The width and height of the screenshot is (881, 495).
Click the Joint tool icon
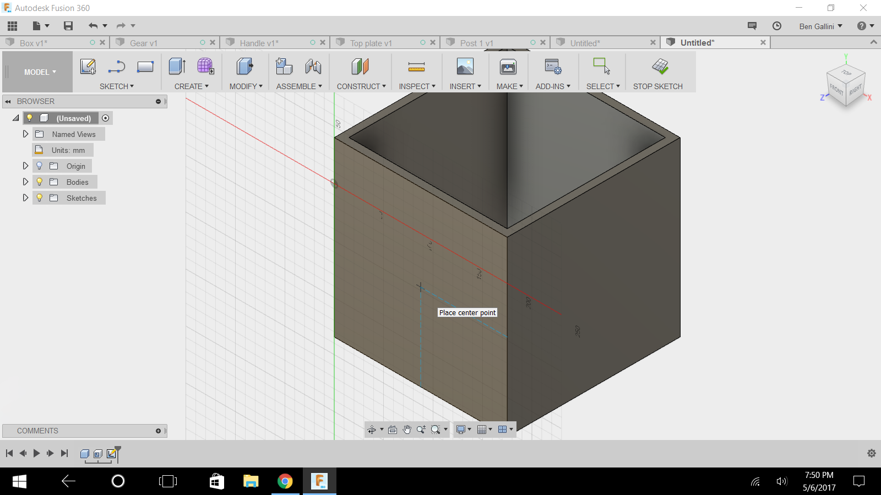(313, 67)
